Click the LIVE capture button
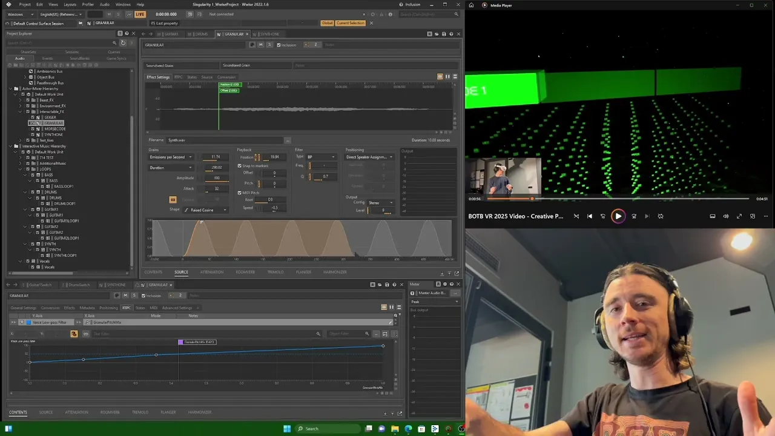 (x=140, y=14)
